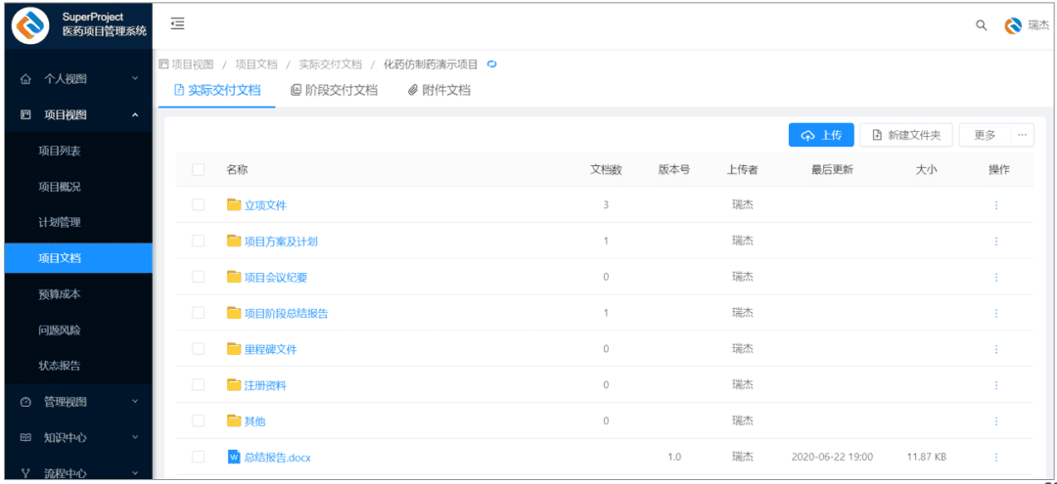Click the refresh icon beside 化药仿制药演示项目
The width and height of the screenshot is (1057, 484).
tap(491, 64)
